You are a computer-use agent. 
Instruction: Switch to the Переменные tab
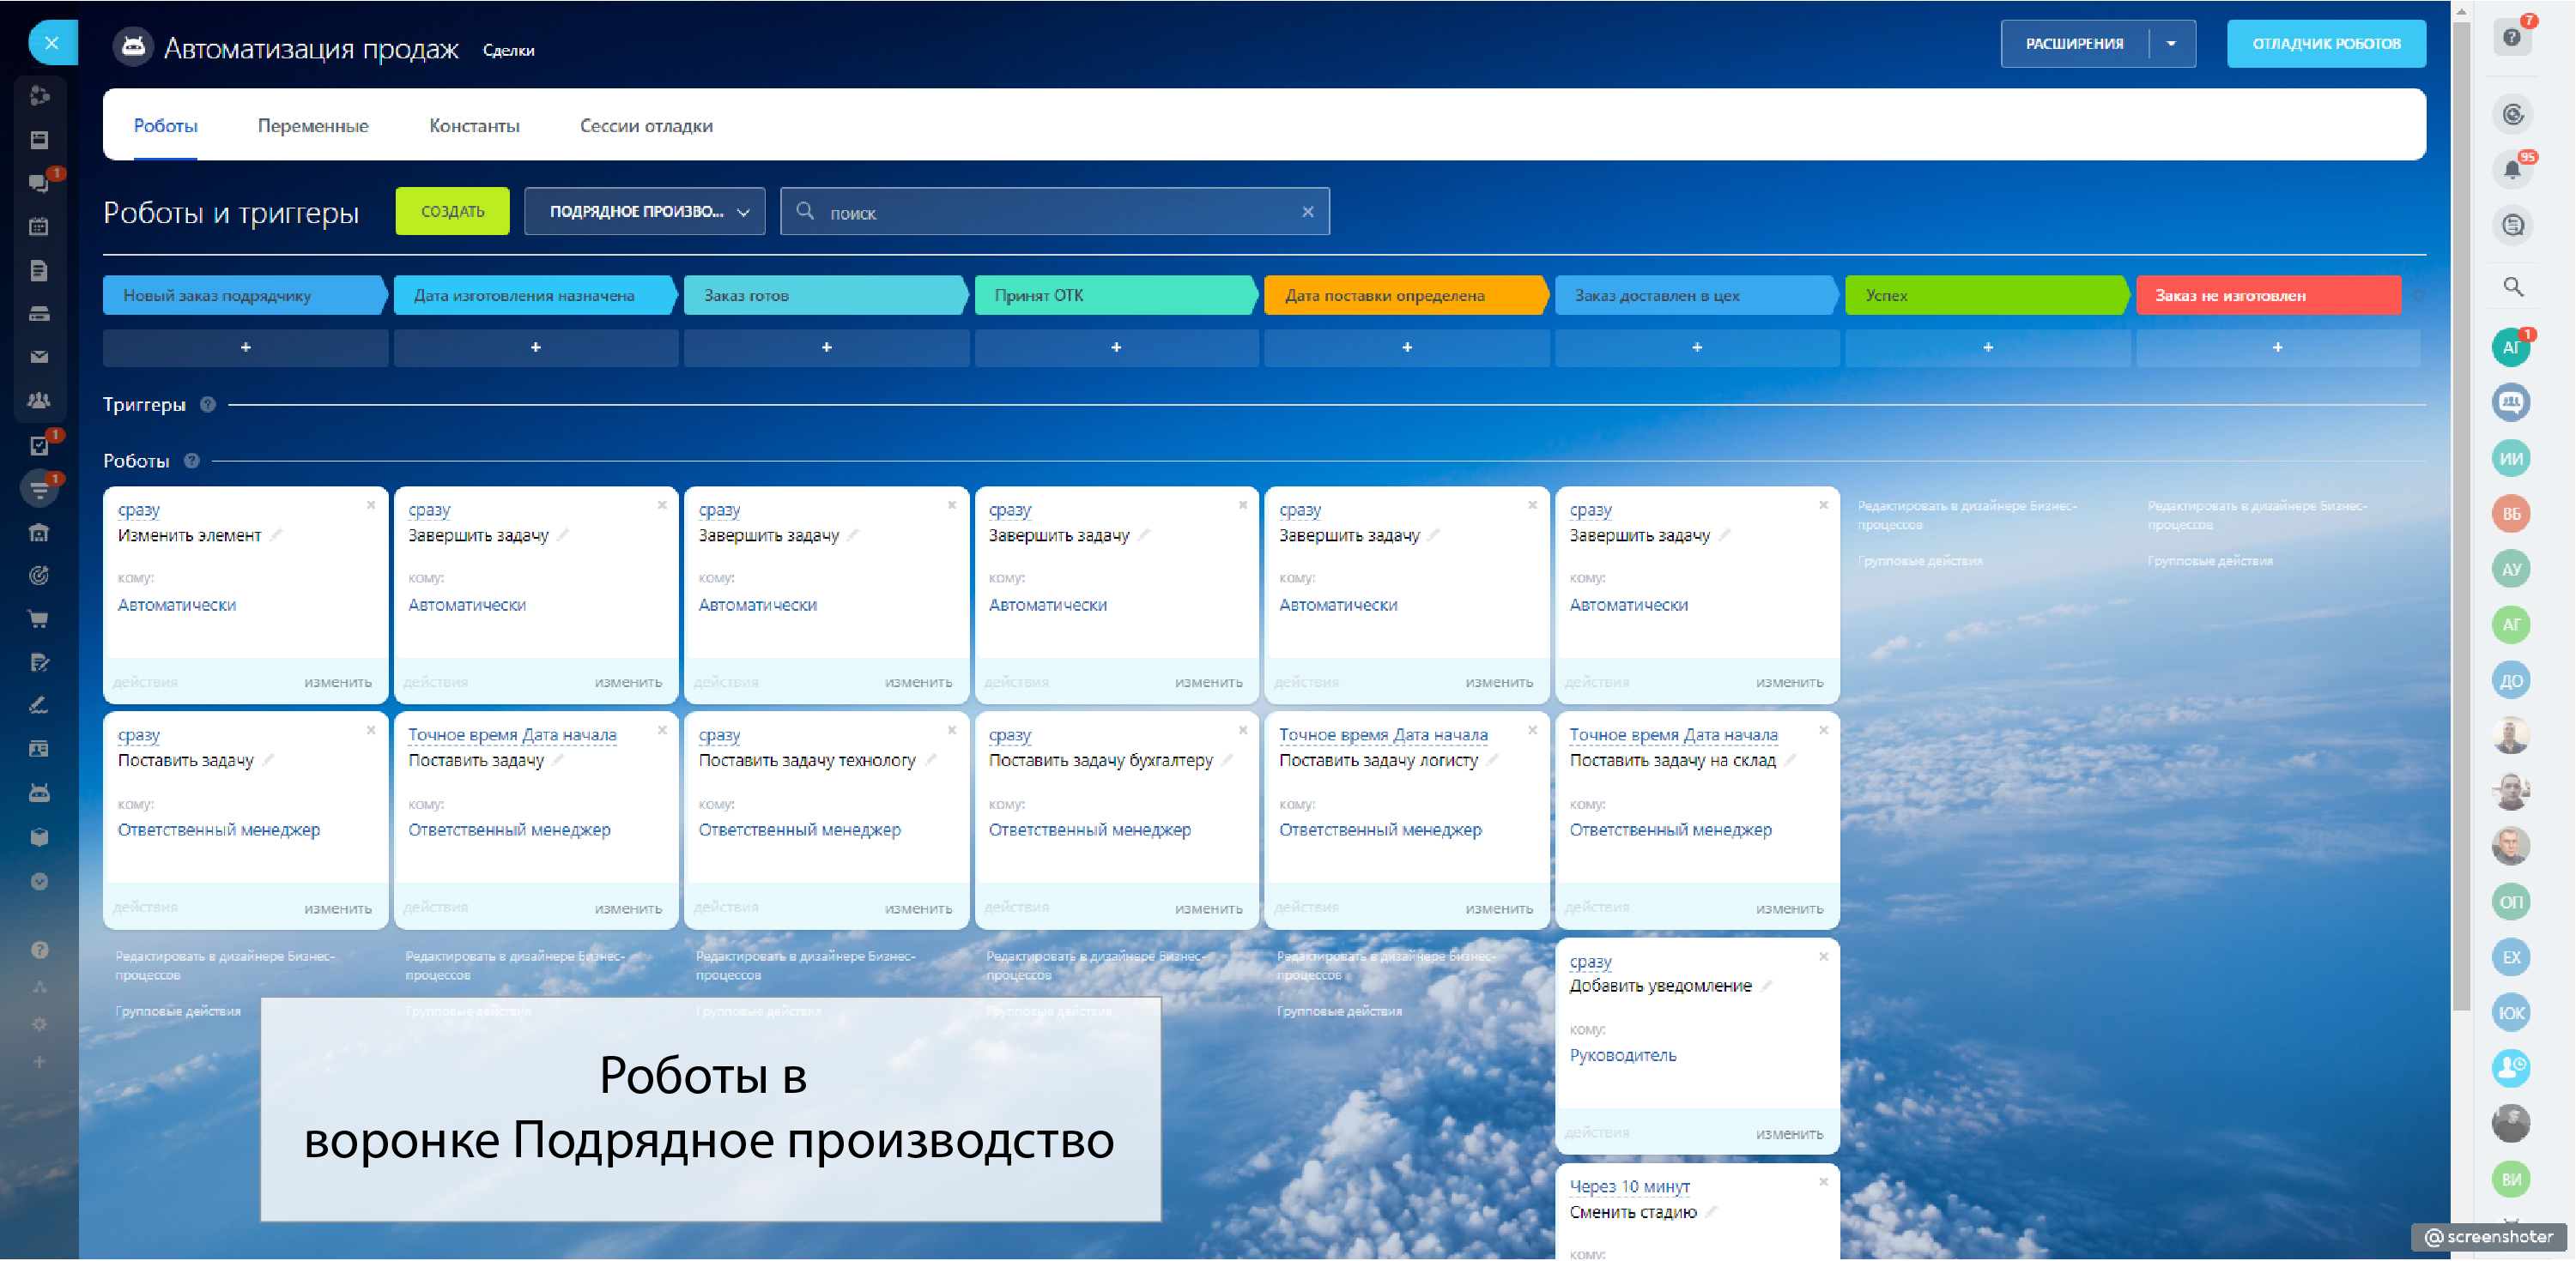[313, 126]
